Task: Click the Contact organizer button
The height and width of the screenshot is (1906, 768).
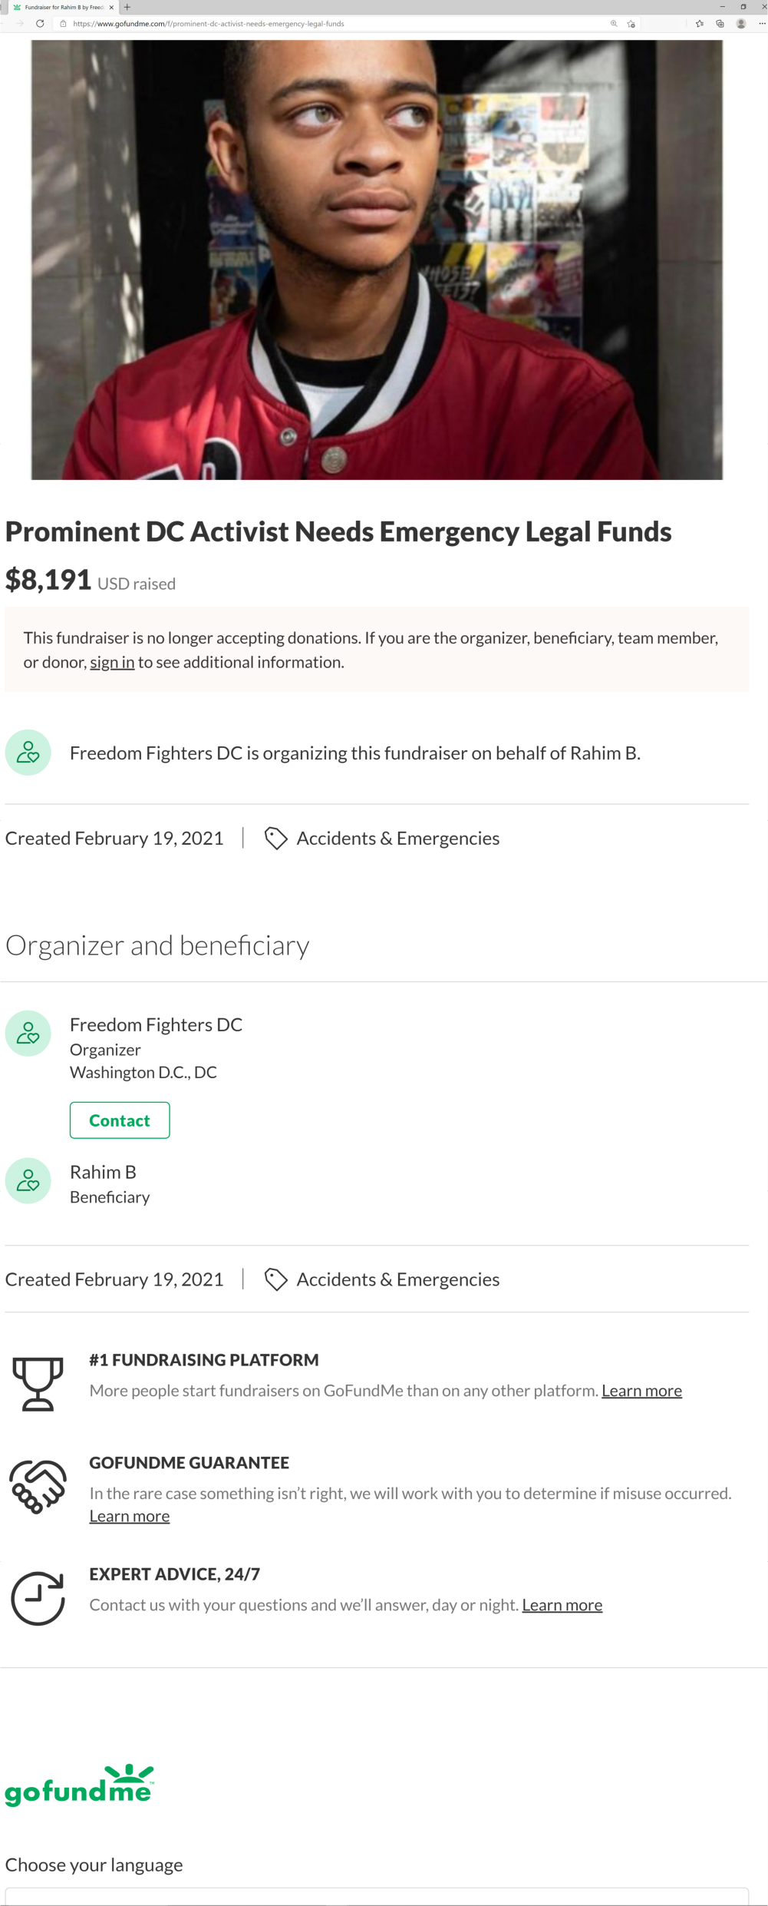Action: [x=120, y=1120]
